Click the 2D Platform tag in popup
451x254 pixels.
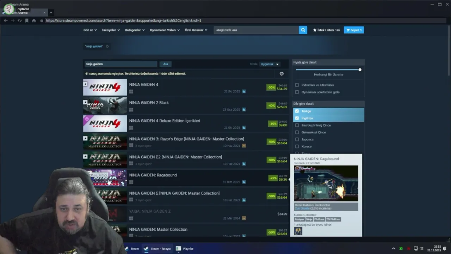pos(333,219)
